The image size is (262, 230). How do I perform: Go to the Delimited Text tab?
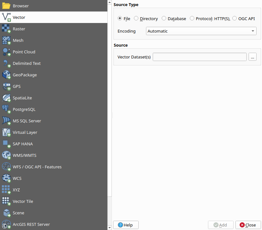pos(27,64)
